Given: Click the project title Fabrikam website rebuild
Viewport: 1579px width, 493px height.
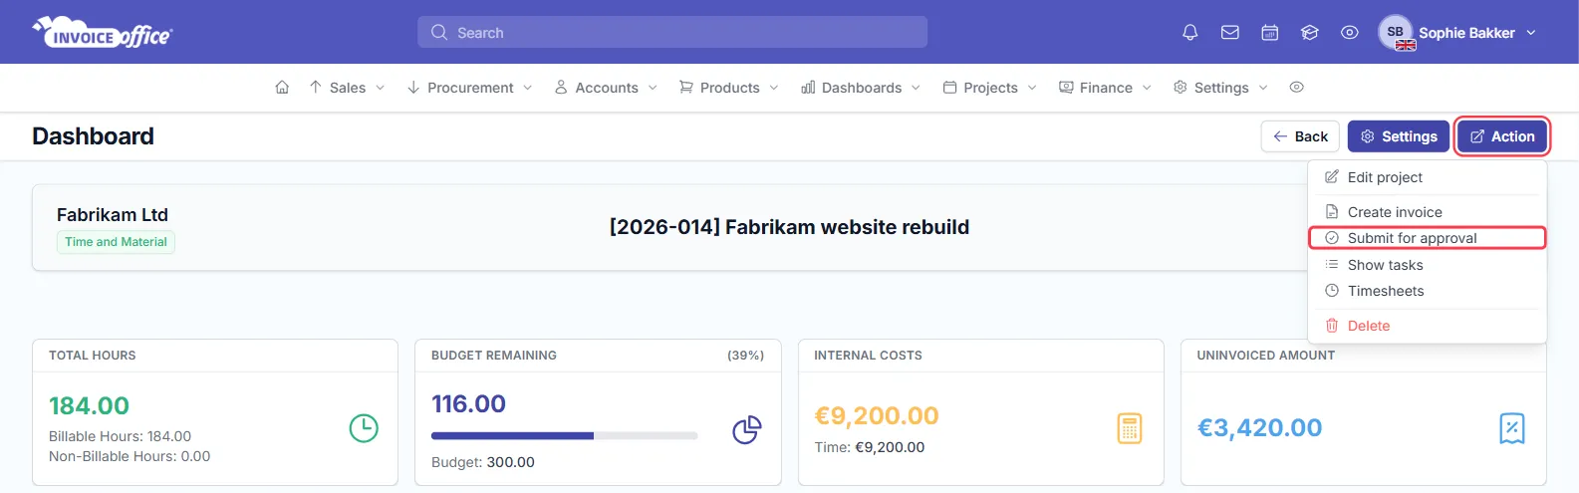Looking at the screenshot, I should (x=789, y=227).
